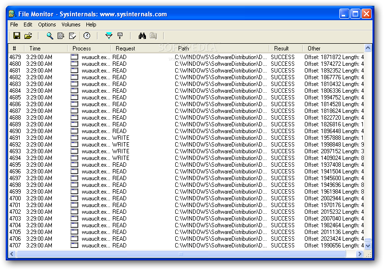Click the horizontal scrollbar right arrow
Image resolution: width=384 pixels, height=270 pixels.
360,254
